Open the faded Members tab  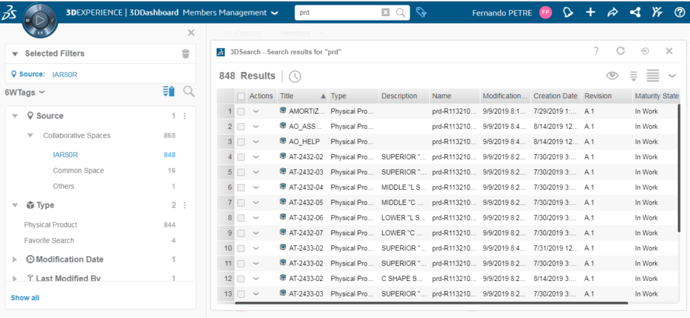(x=295, y=33)
